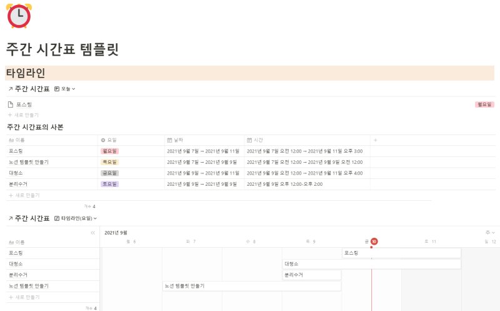500x311 pixels.
Task: Click time cell 오후 12:00-오후 2:00
Action: coord(307,184)
